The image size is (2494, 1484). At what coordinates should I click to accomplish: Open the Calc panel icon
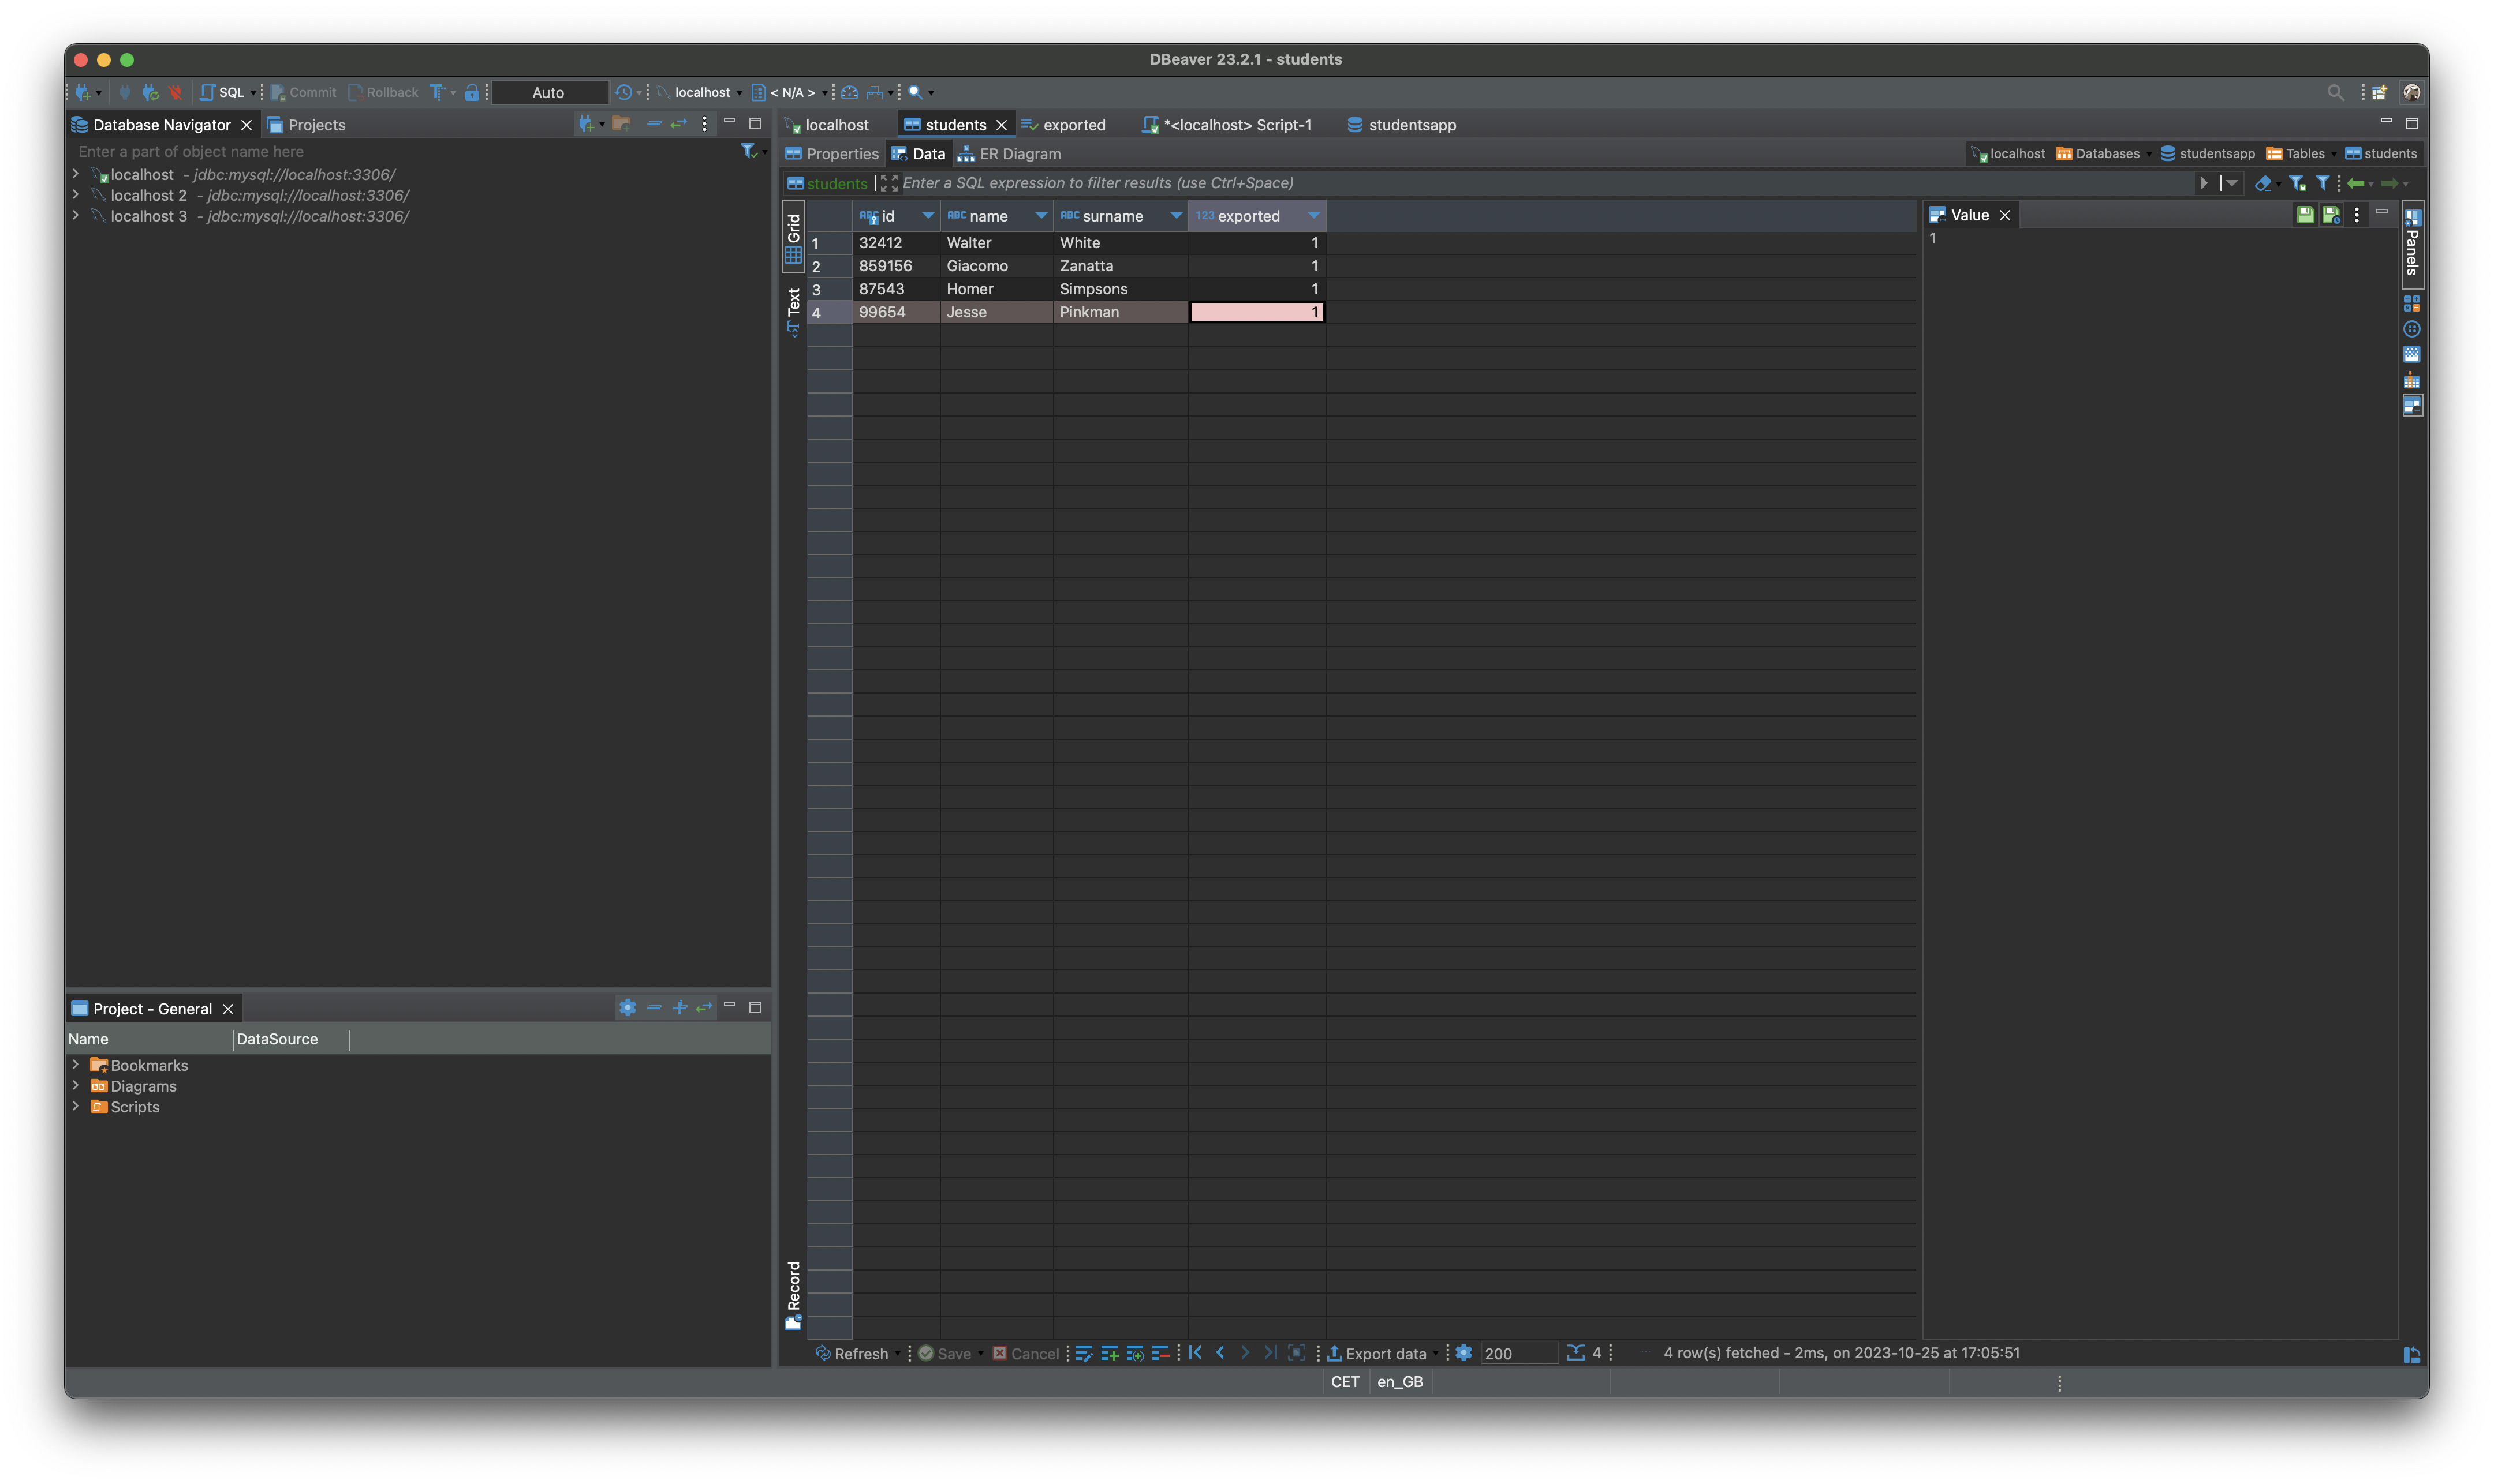pos(2412,303)
